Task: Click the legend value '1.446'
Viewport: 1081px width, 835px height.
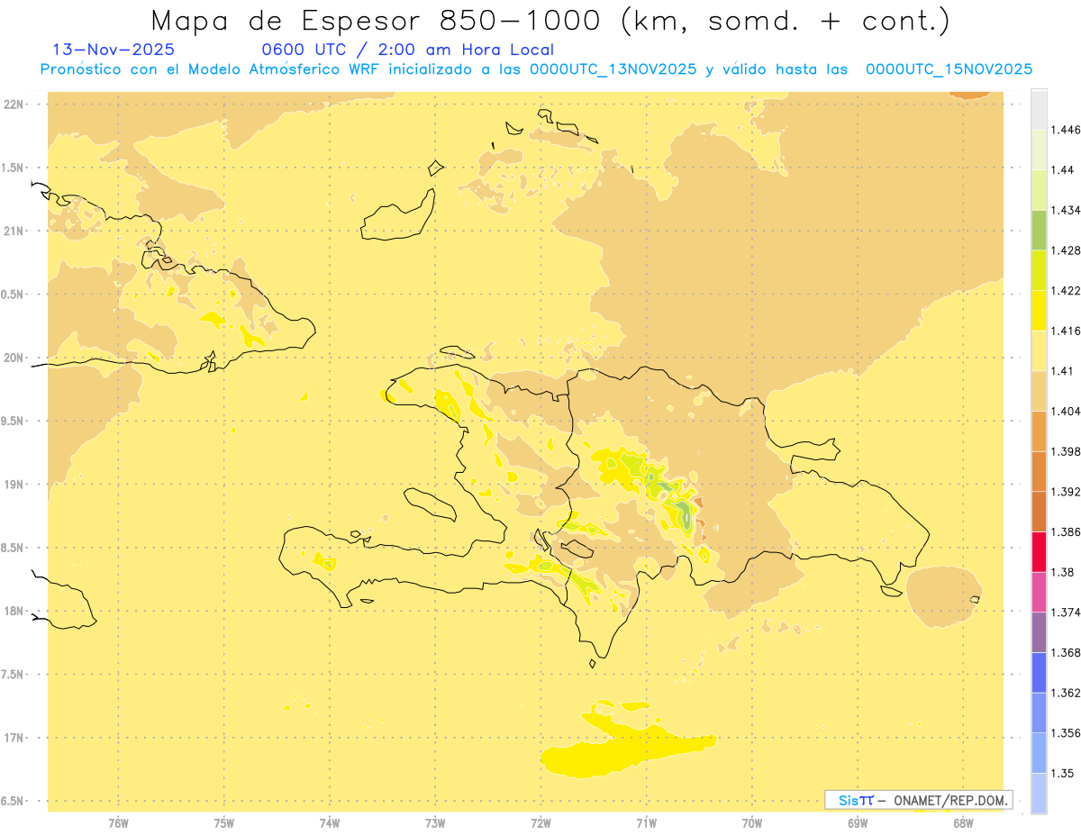Action: click(1064, 130)
